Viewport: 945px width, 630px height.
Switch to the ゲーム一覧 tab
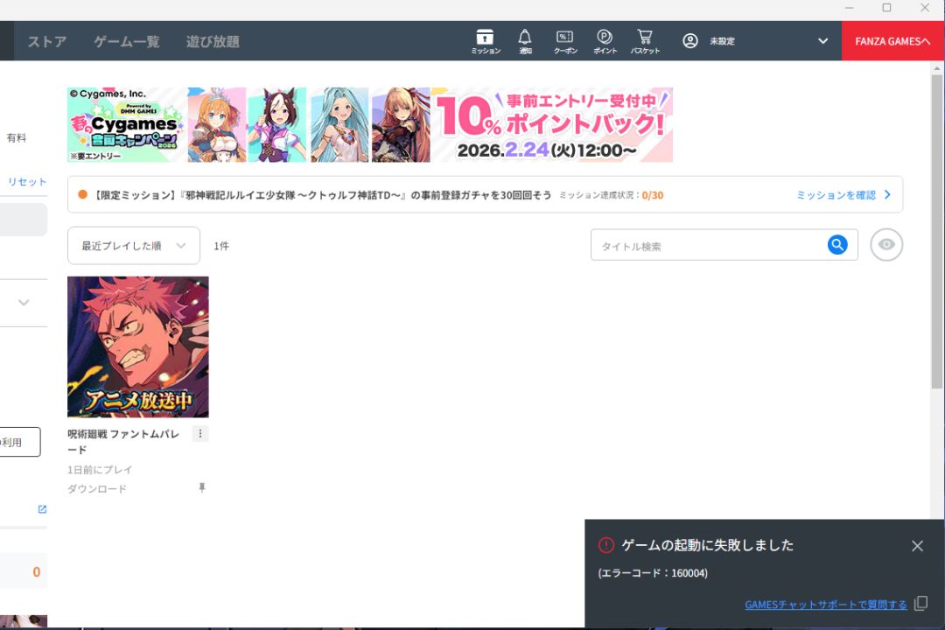[x=127, y=42]
